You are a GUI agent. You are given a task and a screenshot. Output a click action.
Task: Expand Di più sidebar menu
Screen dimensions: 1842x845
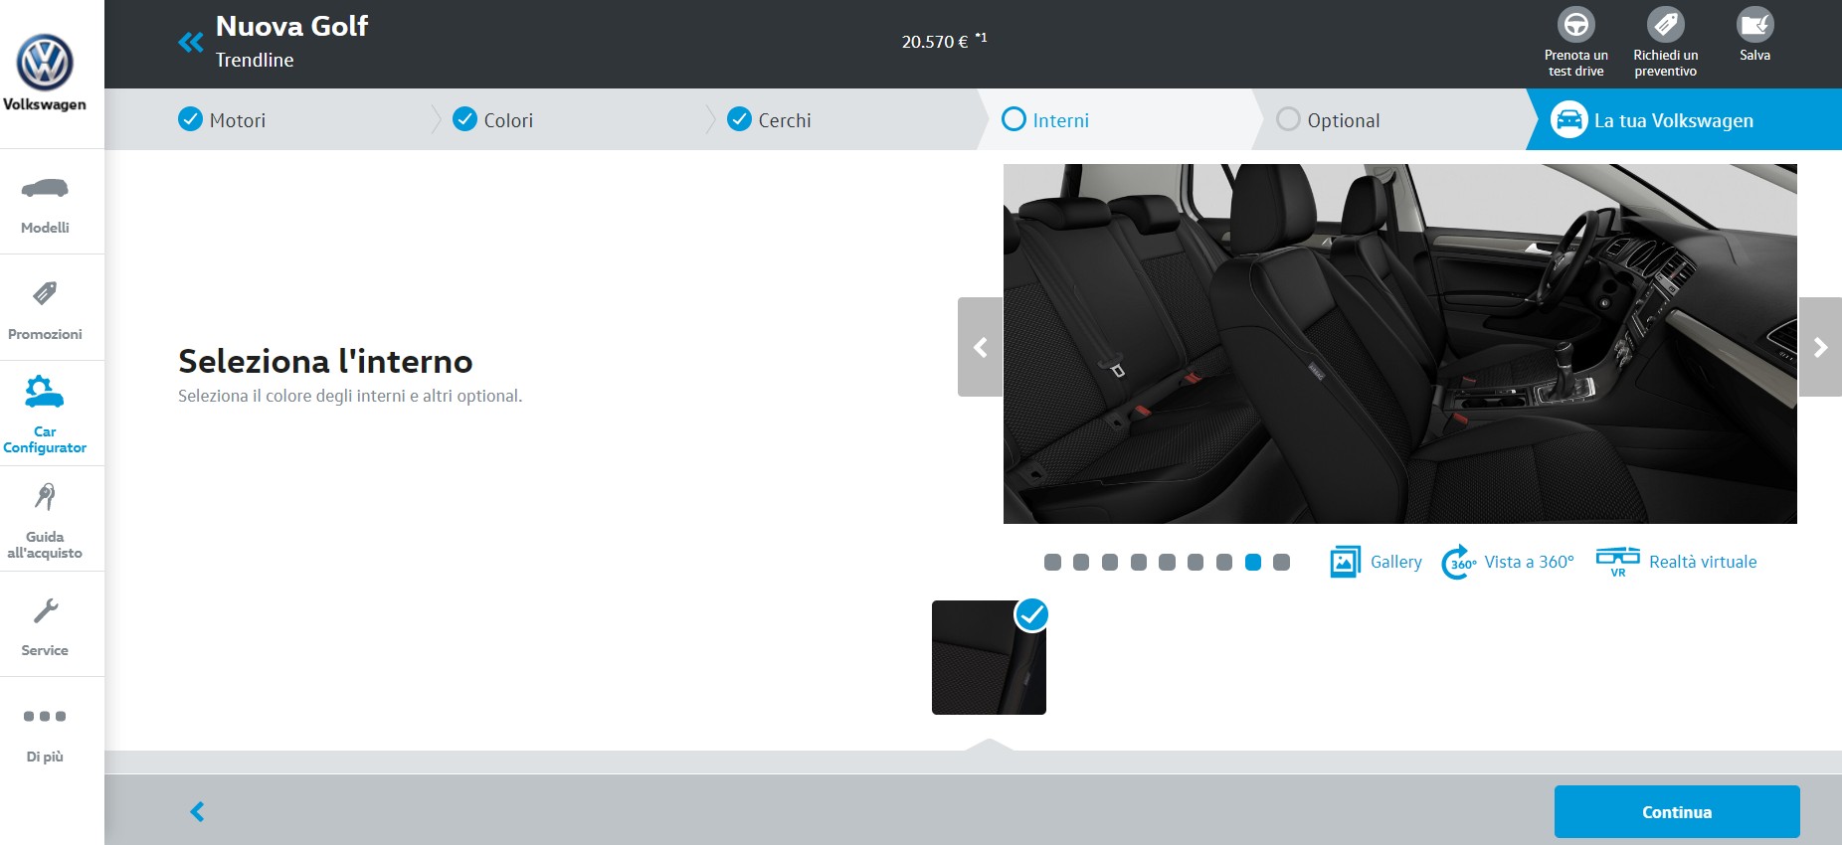45,717
